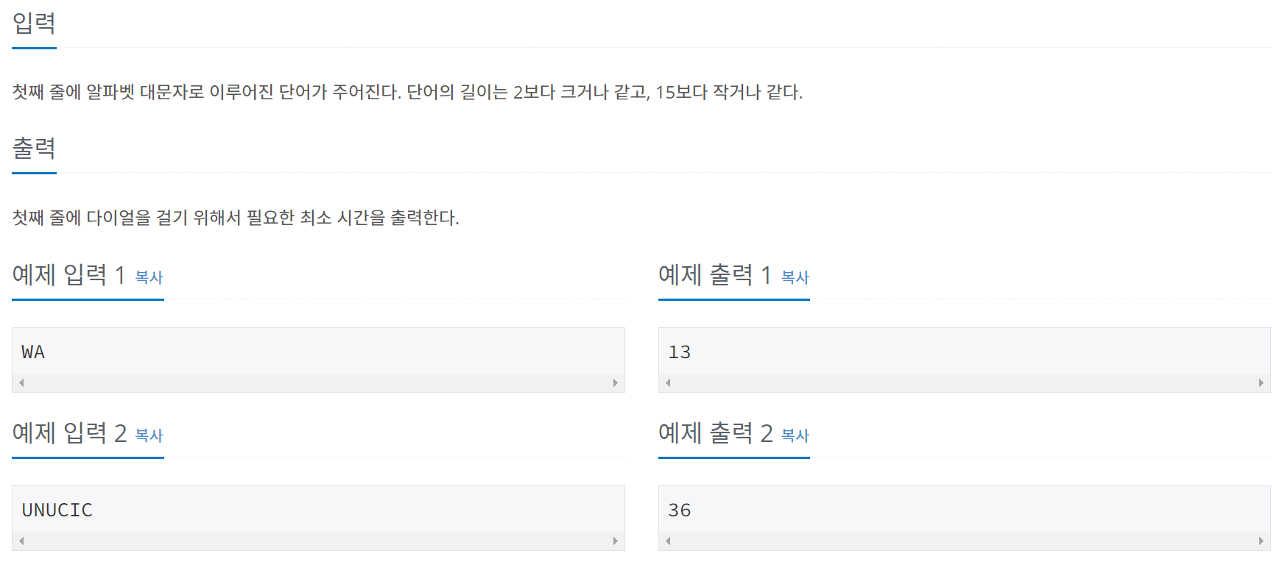Screen dimensions: 1285x570
Task: Click the 36 sample output value
Action: [x=679, y=510]
